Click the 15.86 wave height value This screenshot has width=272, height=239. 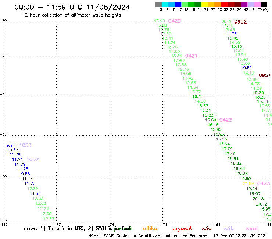(258, 93)
